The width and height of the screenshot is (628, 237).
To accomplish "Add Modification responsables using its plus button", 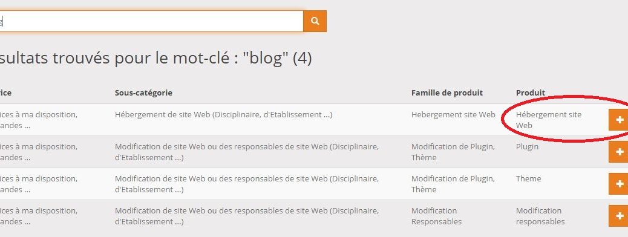I will (x=618, y=216).
